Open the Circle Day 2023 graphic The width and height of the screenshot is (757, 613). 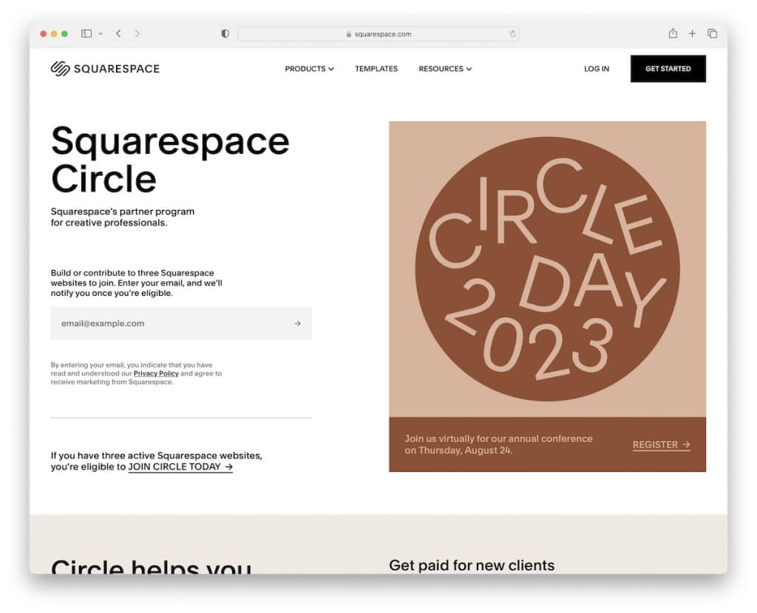(547, 269)
